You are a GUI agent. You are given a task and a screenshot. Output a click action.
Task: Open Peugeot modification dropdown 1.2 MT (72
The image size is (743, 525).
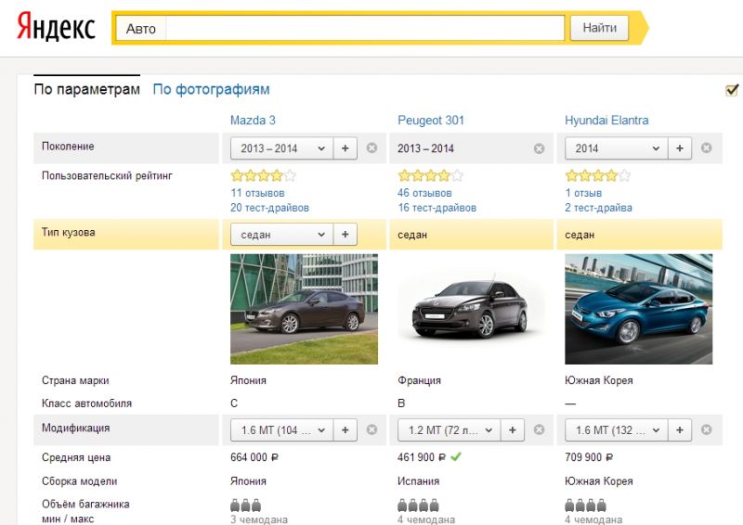450,429
